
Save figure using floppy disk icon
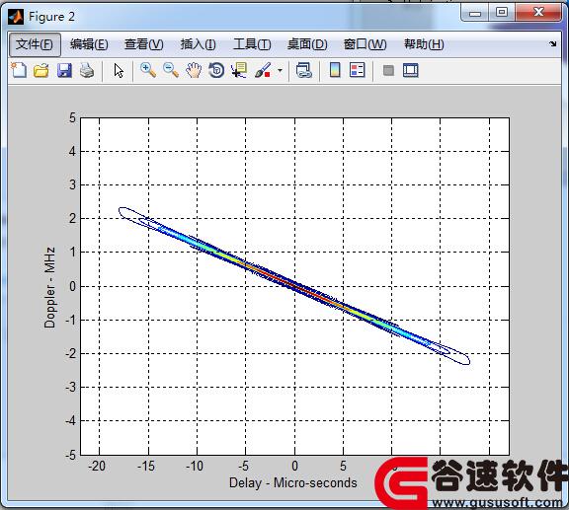click(64, 70)
